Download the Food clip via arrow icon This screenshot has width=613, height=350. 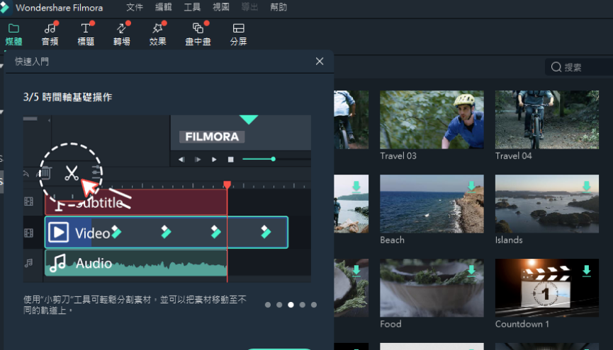[x=471, y=270]
